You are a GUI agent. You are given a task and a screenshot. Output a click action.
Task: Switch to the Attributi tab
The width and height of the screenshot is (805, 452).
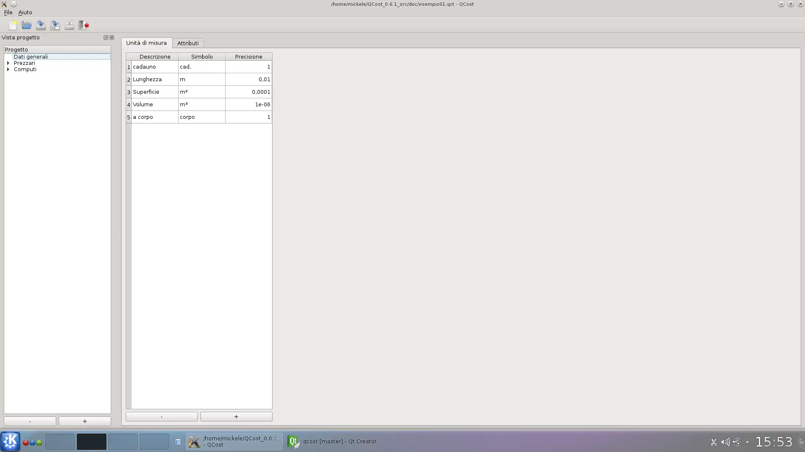tap(187, 43)
